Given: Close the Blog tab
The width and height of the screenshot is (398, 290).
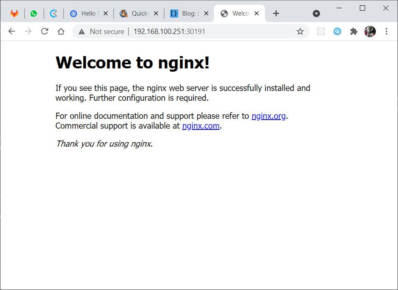Looking at the screenshot, I should [x=206, y=14].
